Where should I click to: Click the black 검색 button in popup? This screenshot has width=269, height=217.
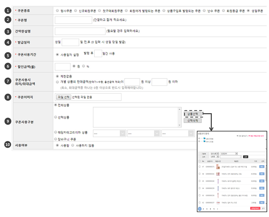click(x=245, y=157)
